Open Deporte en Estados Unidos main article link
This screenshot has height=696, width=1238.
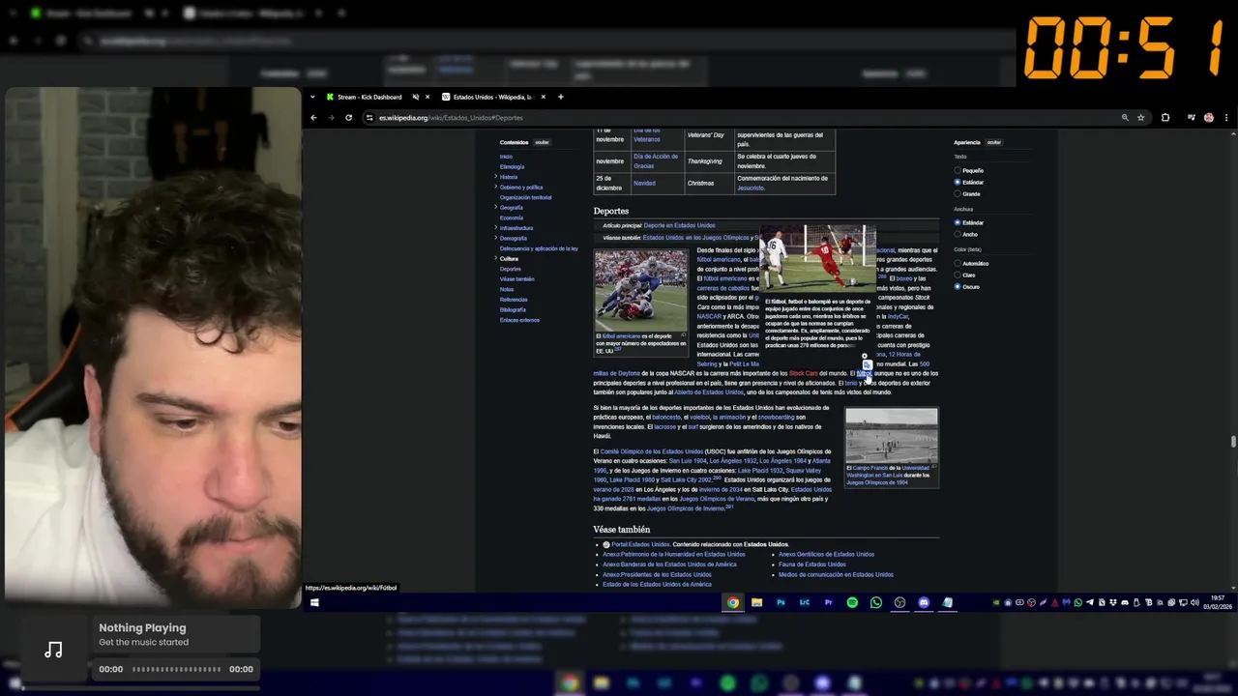tap(679, 225)
